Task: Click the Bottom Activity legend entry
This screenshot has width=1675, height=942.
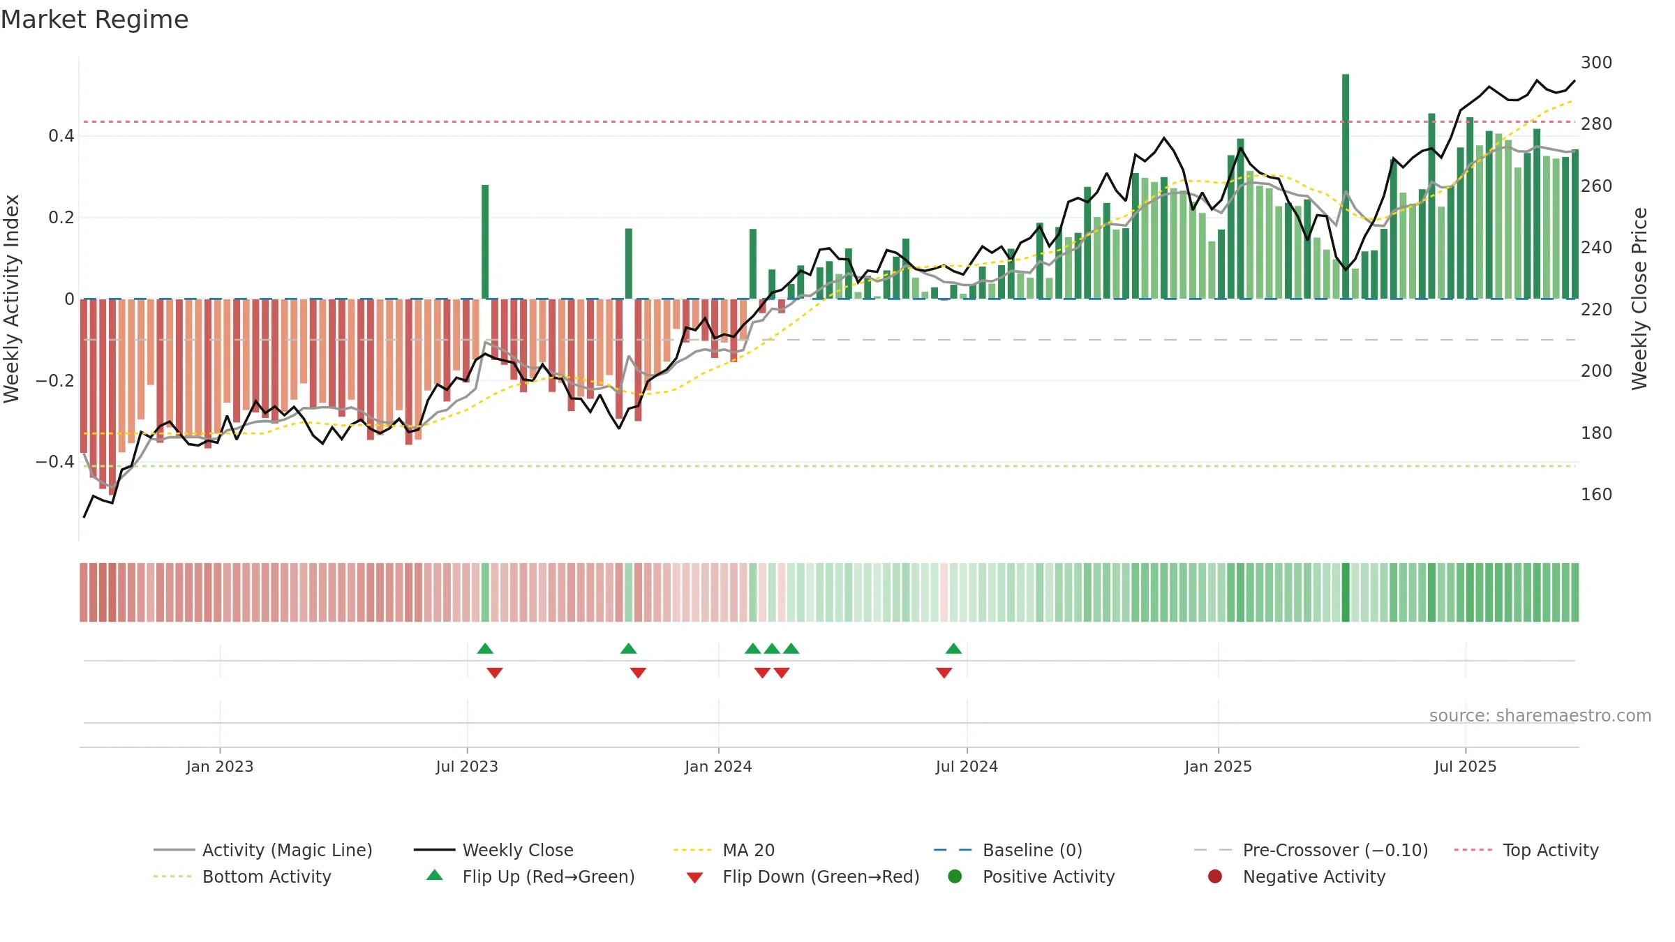Action: [x=242, y=876]
